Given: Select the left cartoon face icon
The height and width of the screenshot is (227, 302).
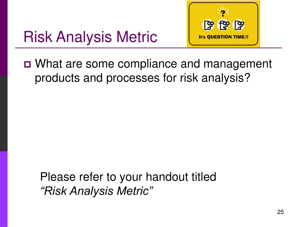Looking at the screenshot, I should pyautogui.click(x=208, y=25).
